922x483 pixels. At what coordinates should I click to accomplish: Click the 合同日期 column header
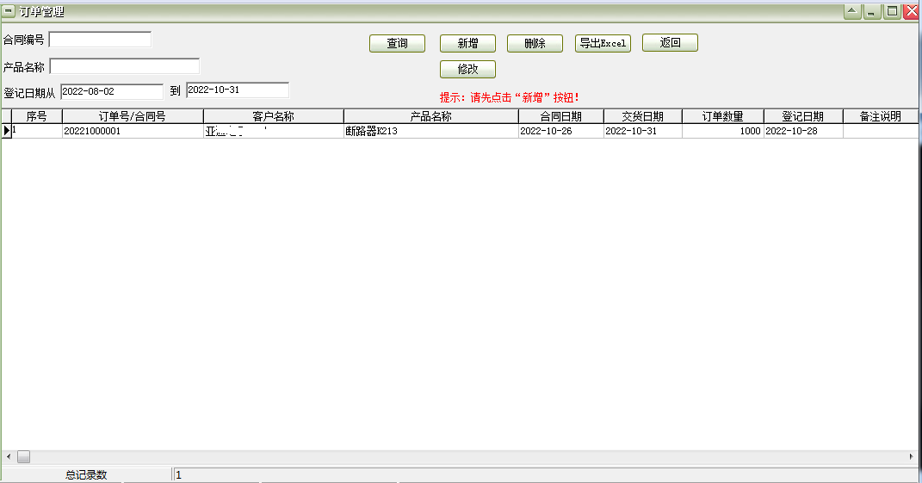(561, 116)
